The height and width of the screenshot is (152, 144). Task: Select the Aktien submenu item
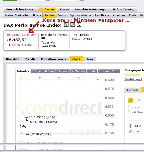point(49,15)
